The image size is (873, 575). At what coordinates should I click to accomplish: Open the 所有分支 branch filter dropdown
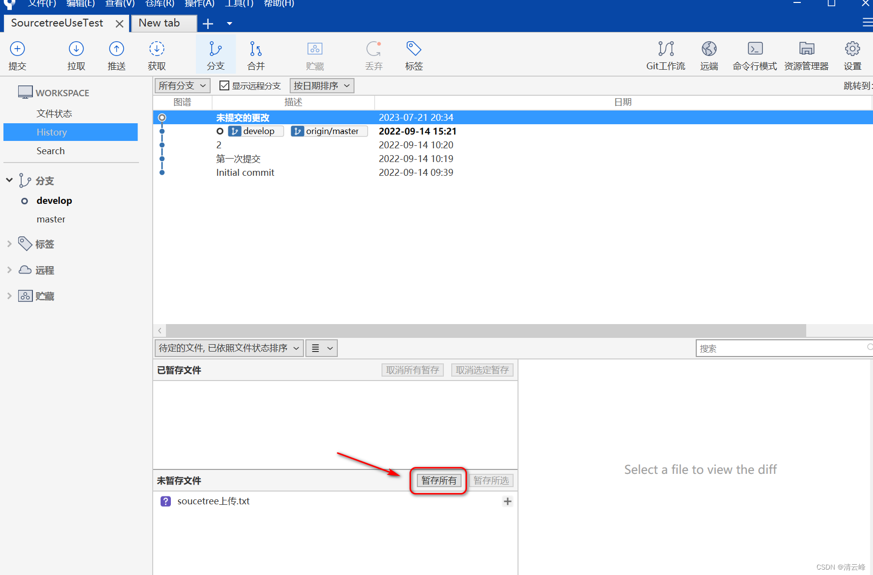[183, 85]
